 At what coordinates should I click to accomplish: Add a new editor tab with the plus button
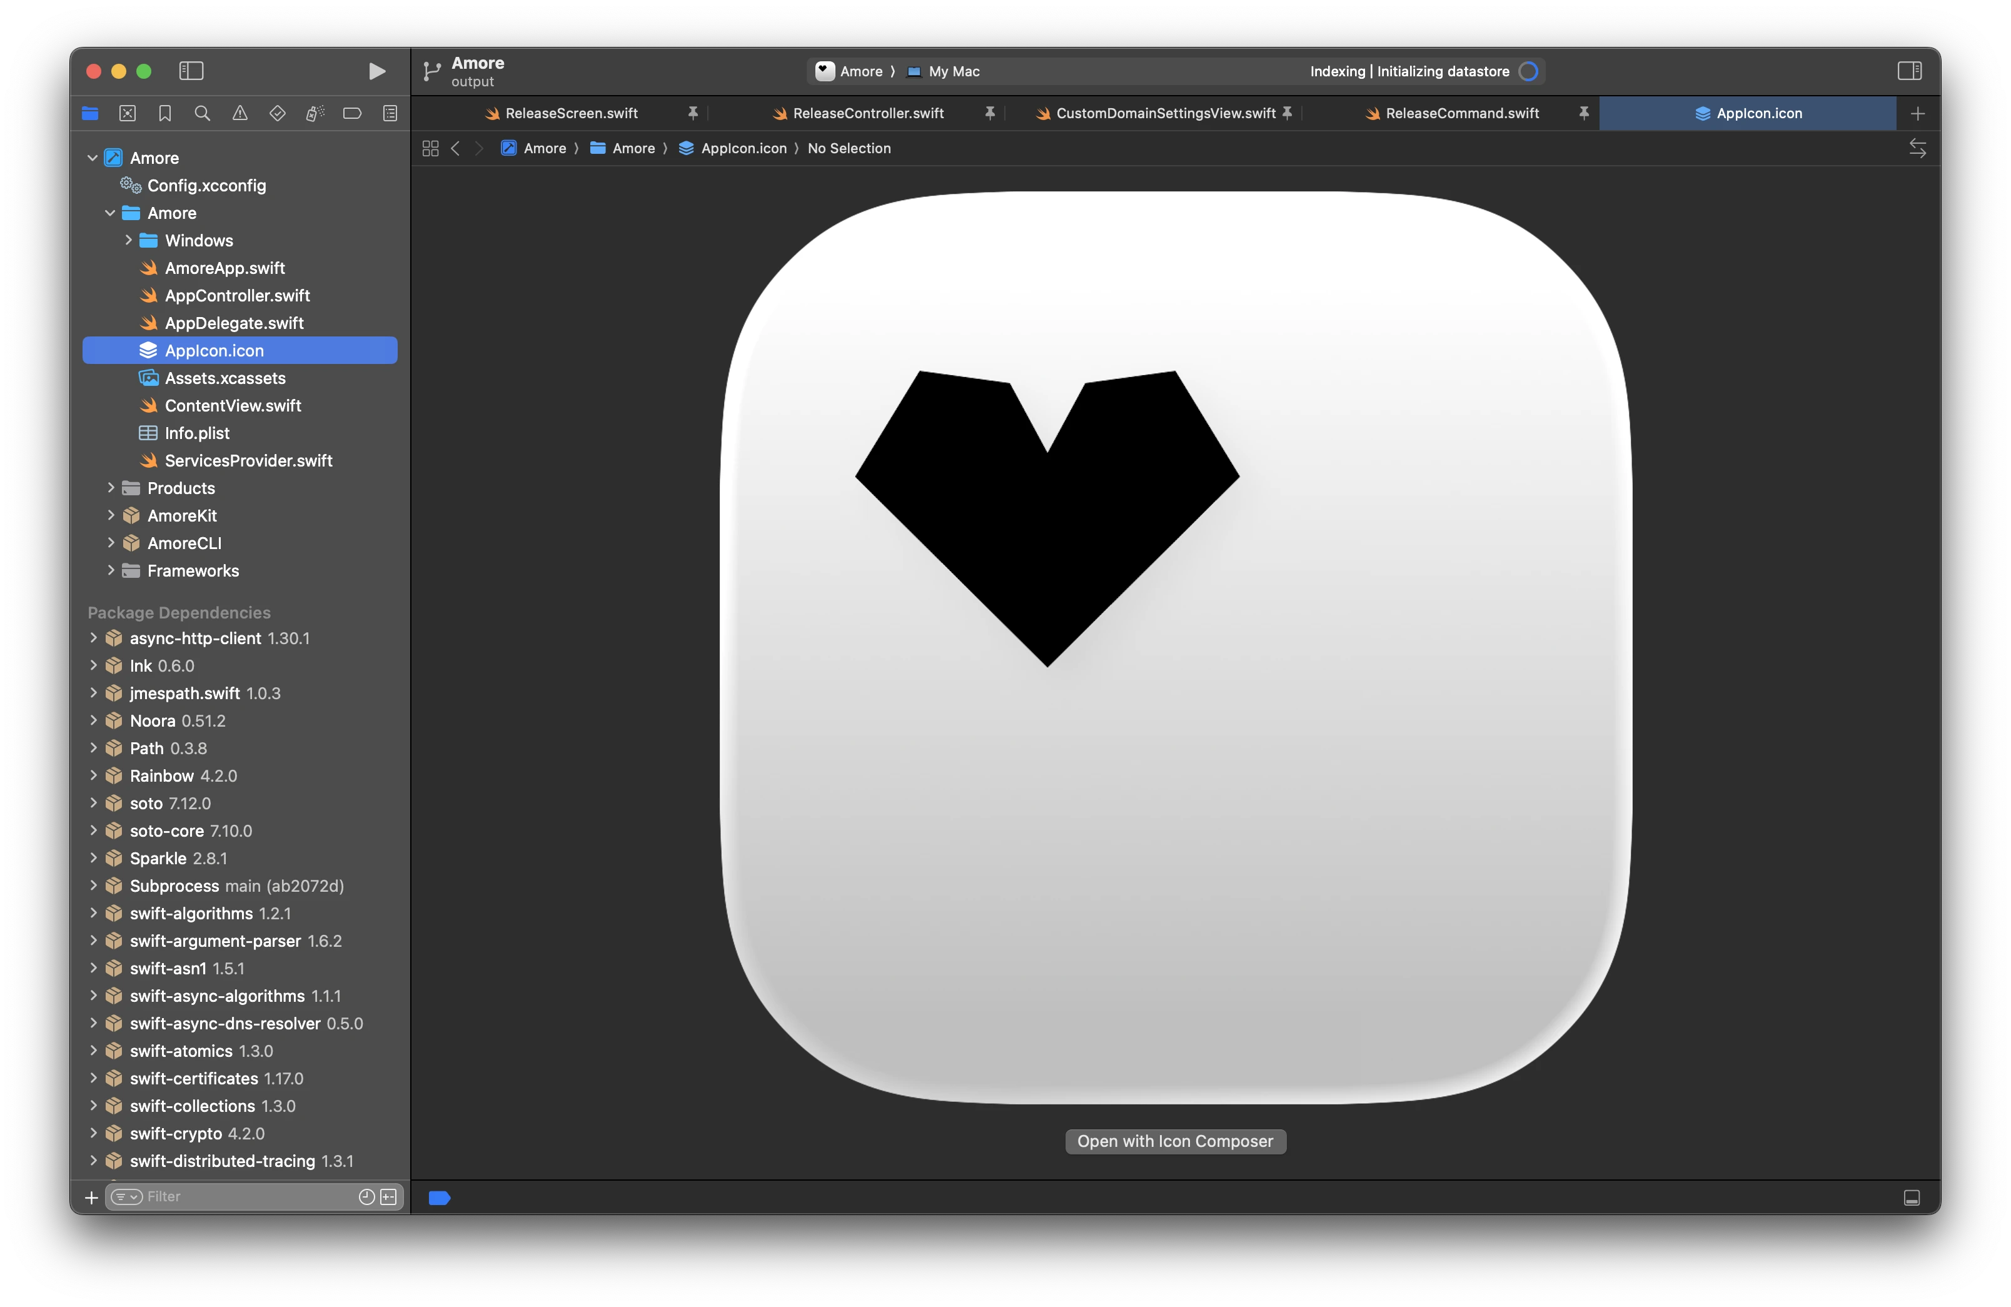point(1917,113)
